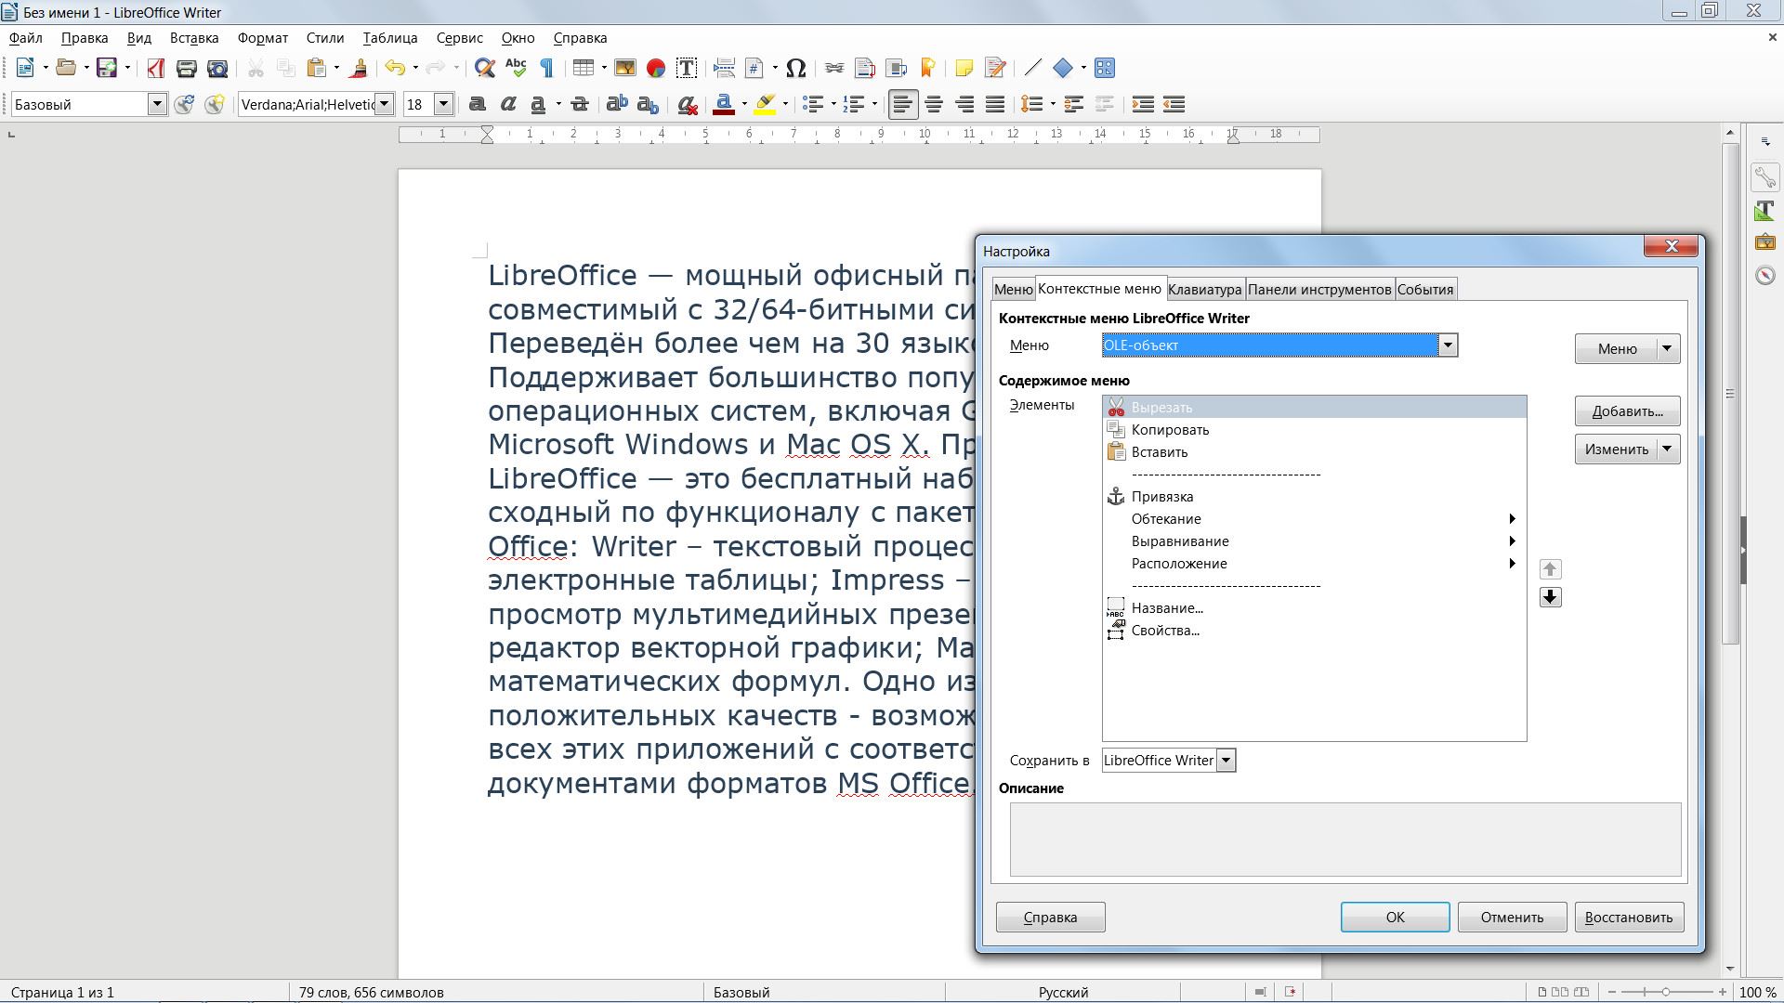Open the font name dropdown arrow
Viewport: 1784px width, 1003px height.
tap(384, 104)
